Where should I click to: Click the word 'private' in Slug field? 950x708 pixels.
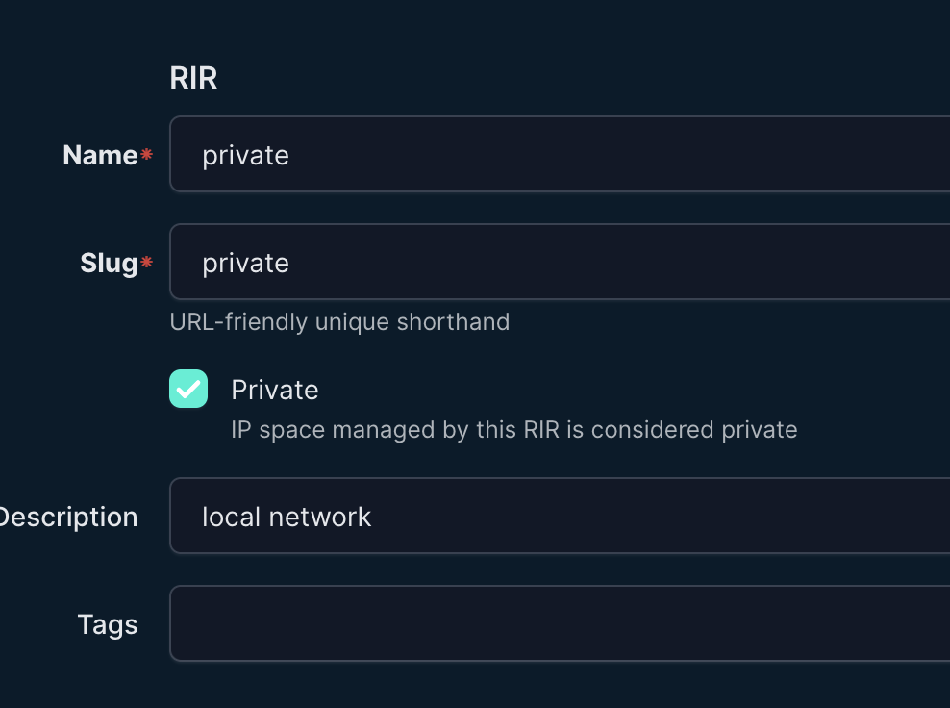tap(245, 263)
